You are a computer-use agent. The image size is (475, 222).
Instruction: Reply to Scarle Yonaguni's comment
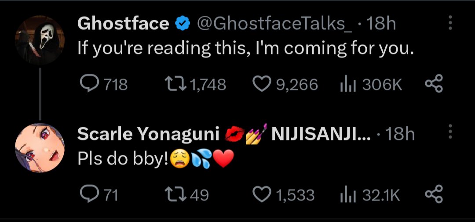[90, 194]
